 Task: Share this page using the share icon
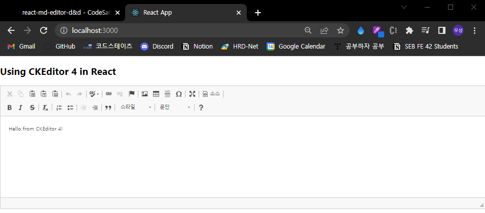click(x=324, y=30)
